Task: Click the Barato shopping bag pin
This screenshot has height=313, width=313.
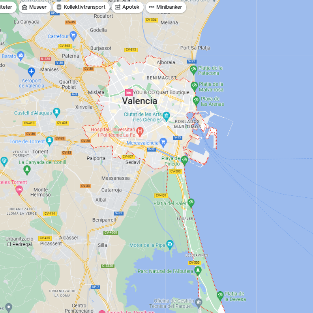Action: [21, 56]
